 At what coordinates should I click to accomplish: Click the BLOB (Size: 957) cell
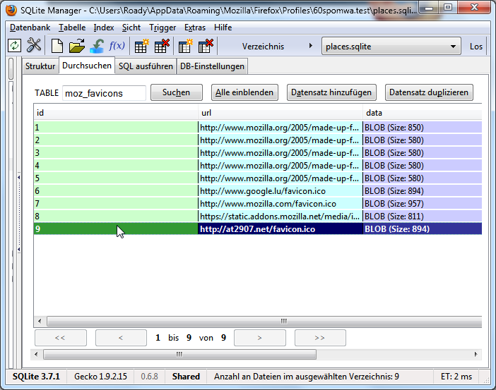click(423, 204)
